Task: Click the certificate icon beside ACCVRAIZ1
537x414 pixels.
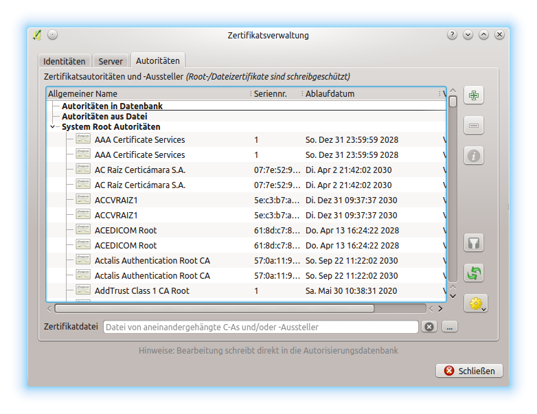Action: click(83, 200)
